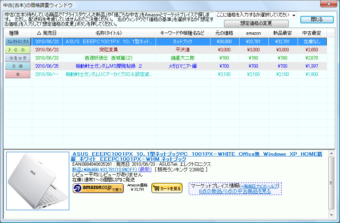Sort by 元の価格 column header

(224, 33)
